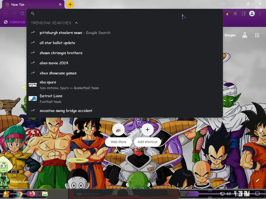Select the 'Detroit Lions' suggestion
Image resolution: width=266 pixels, height=199 pixels.
click(x=124, y=99)
